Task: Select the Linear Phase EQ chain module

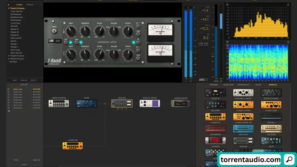Action: 59,104
